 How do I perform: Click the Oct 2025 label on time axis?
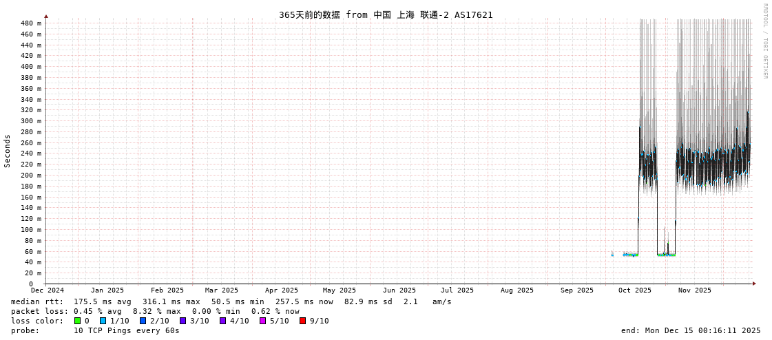click(x=634, y=290)
